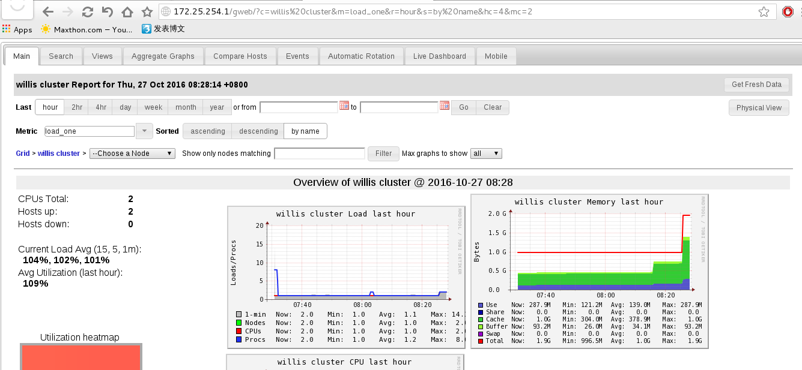This screenshot has width=802, height=370.
Task: Open the Live Dashboard tab
Action: tap(439, 56)
